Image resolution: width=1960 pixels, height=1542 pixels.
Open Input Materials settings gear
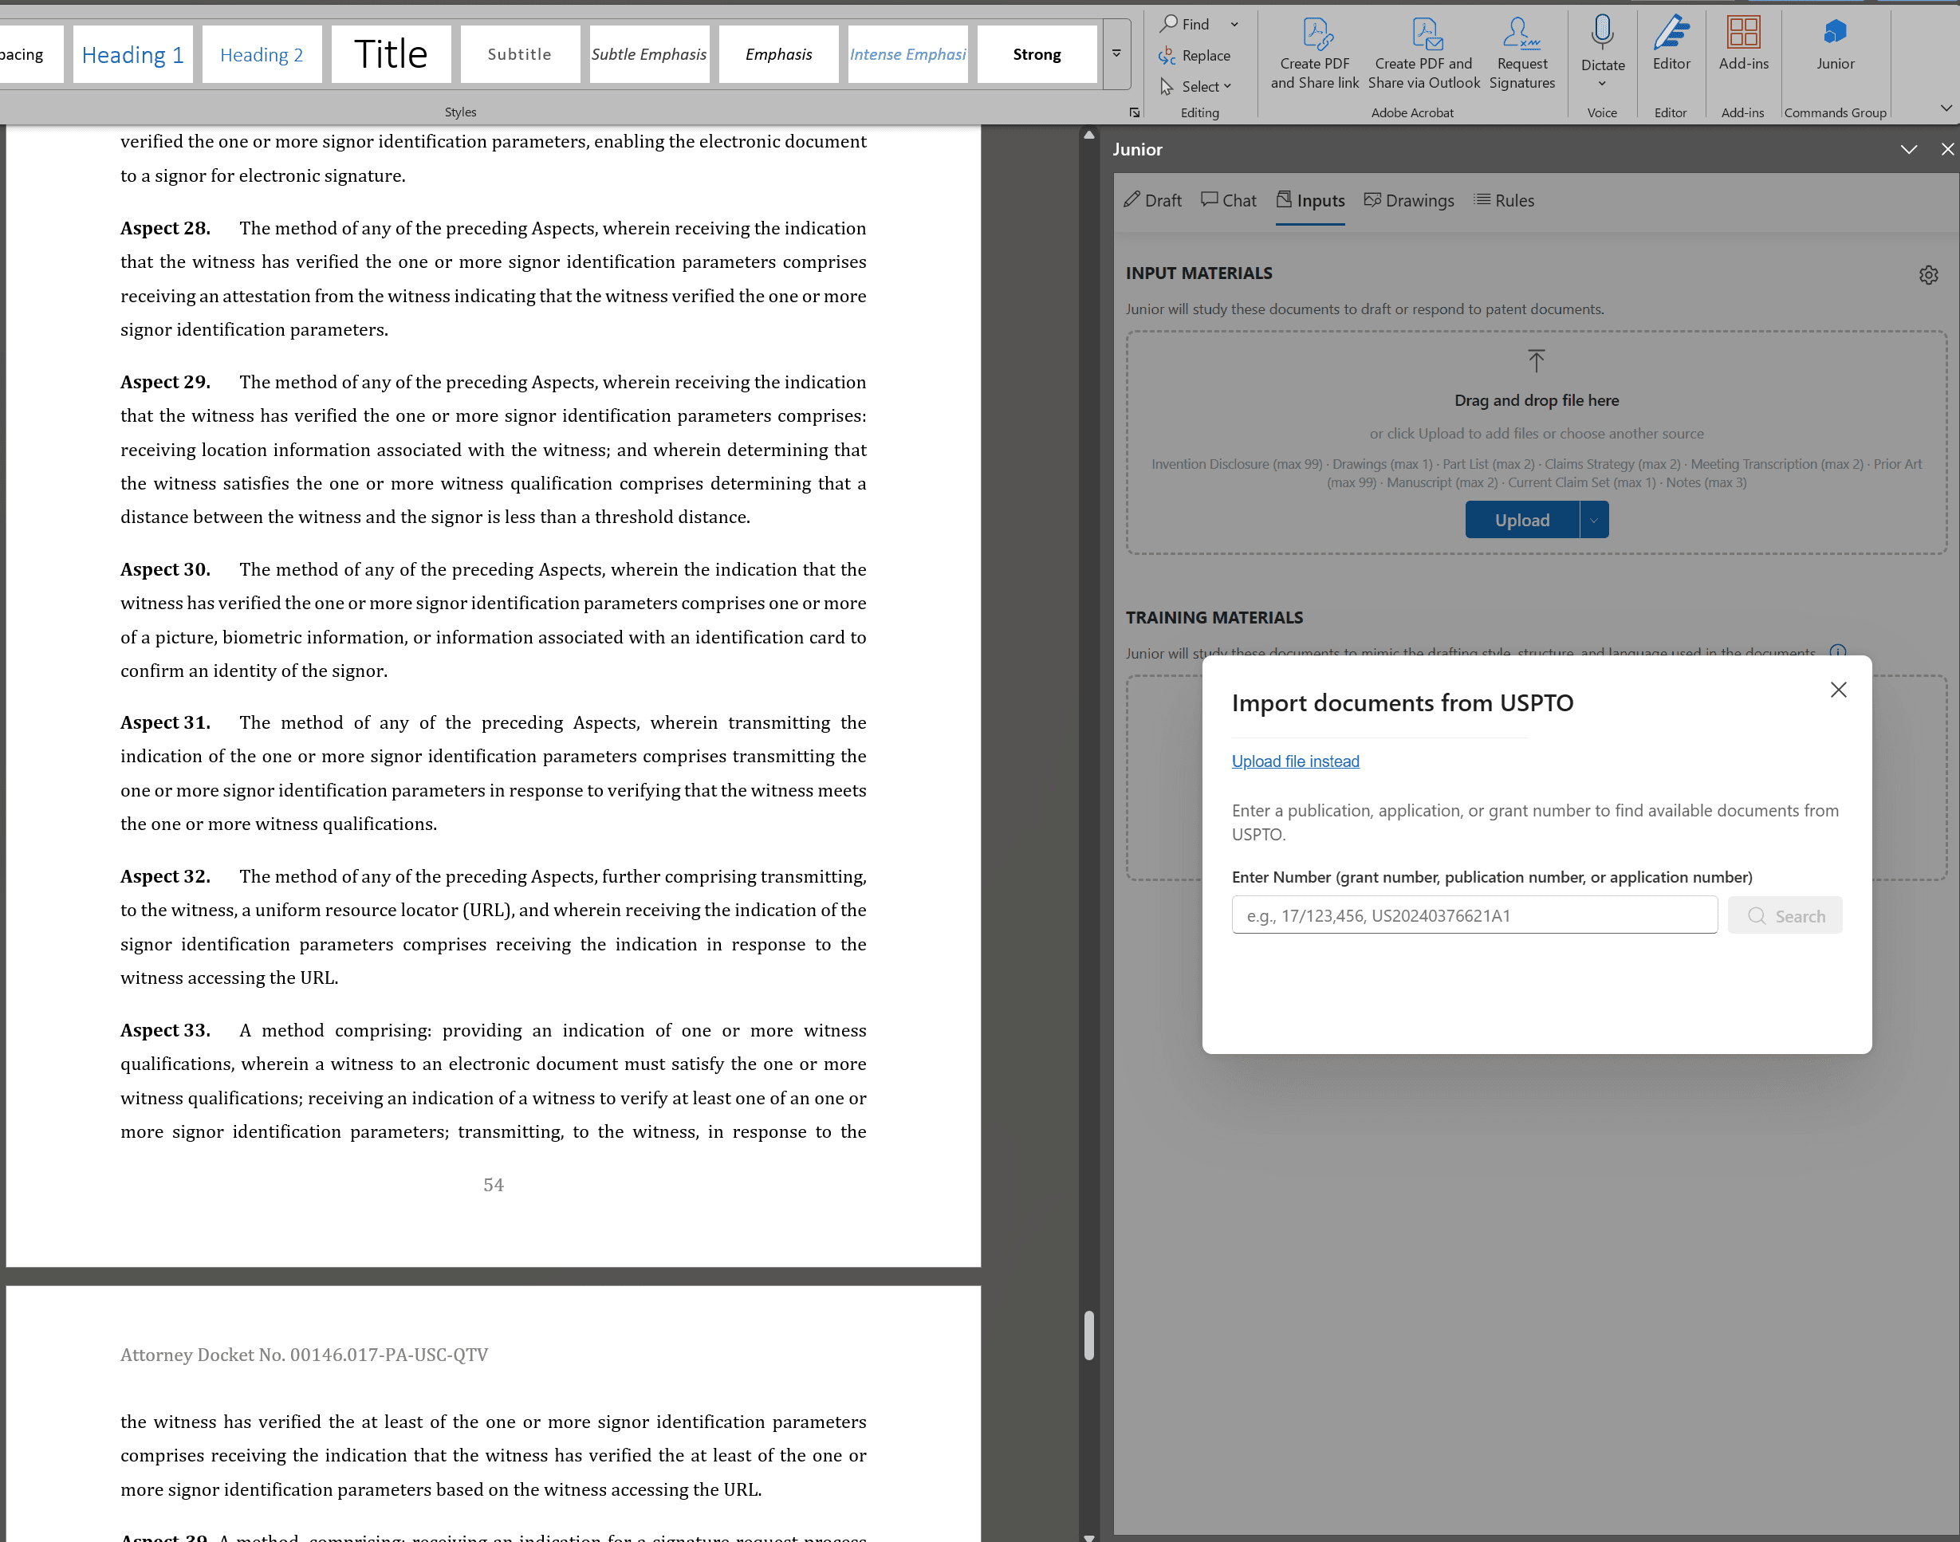click(x=1927, y=274)
